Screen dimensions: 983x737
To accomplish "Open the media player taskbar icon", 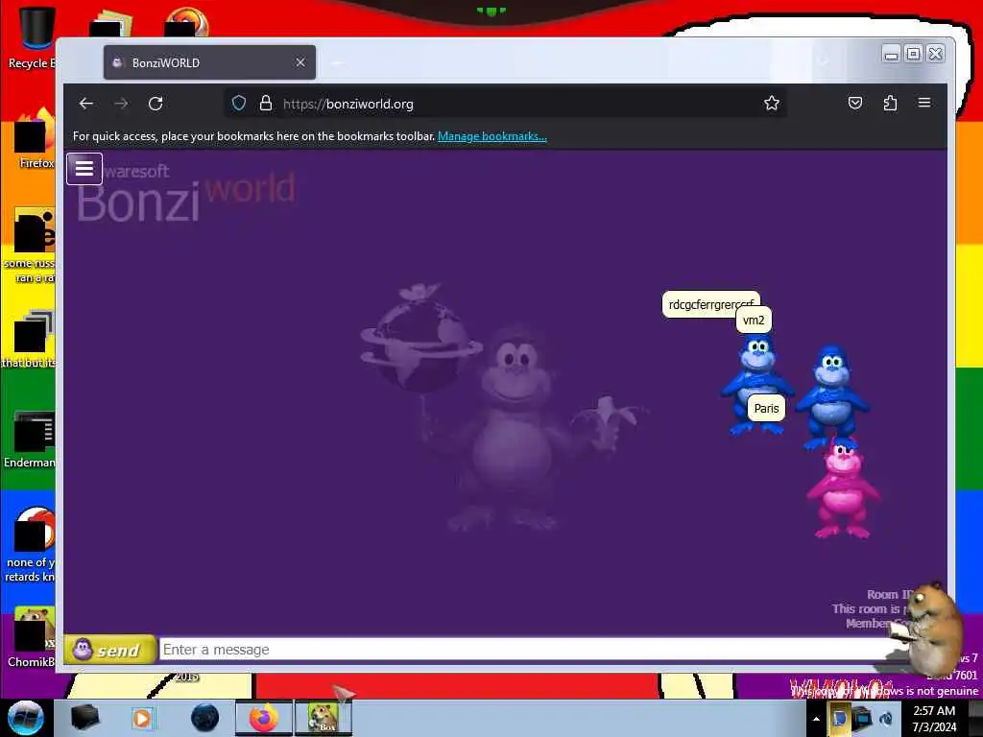I will pyautogui.click(x=142, y=718).
